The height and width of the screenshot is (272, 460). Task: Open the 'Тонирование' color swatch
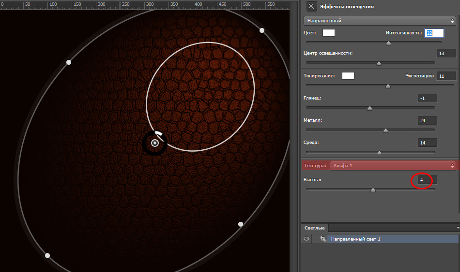[348, 76]
